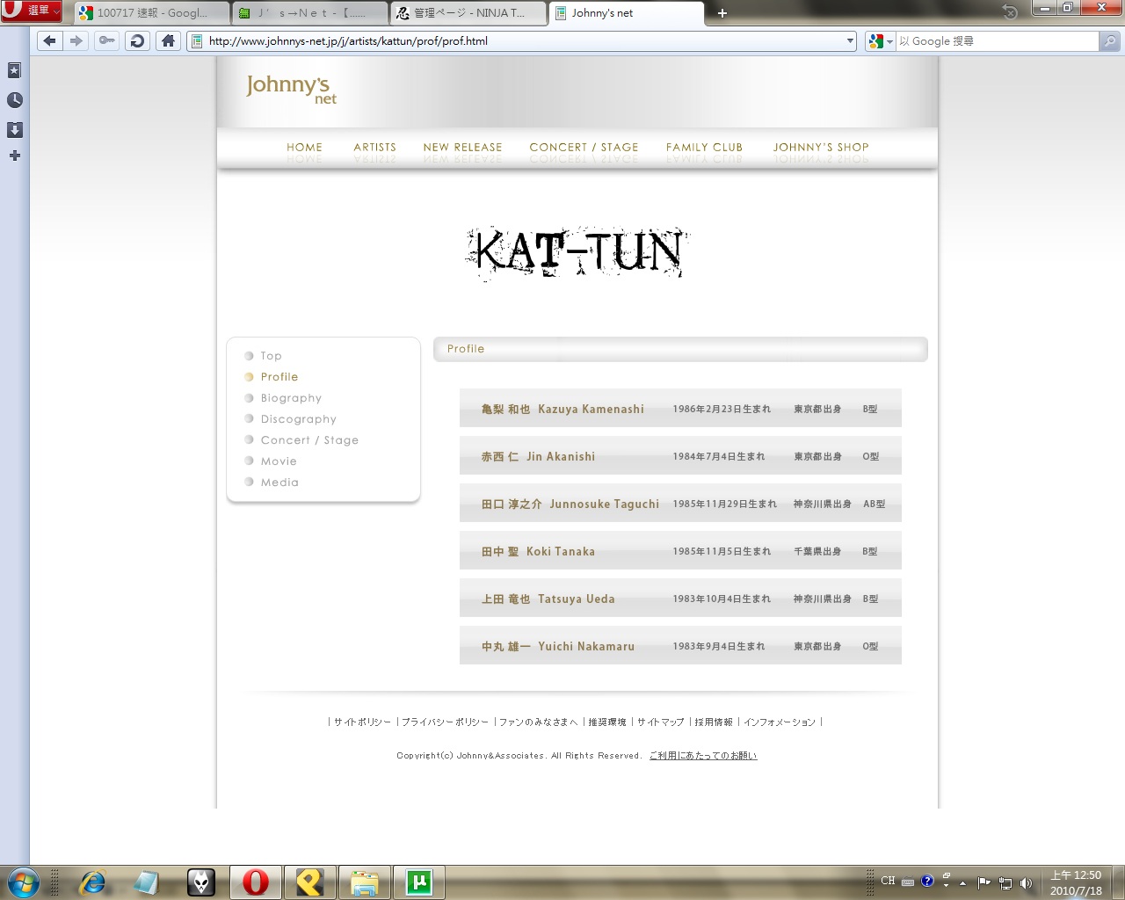Open the サイトマップ footer link
Image resolution: width=1125 pixels, height=900 pixels.
click(x=660, y=722)
